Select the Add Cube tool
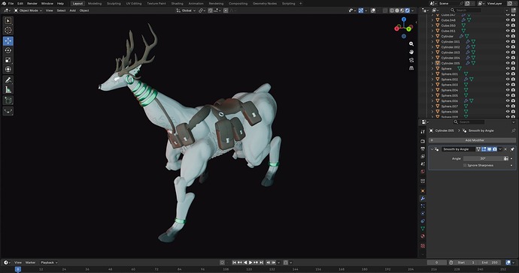The width and height of the screenshot is (519, 273). point(8,100)
